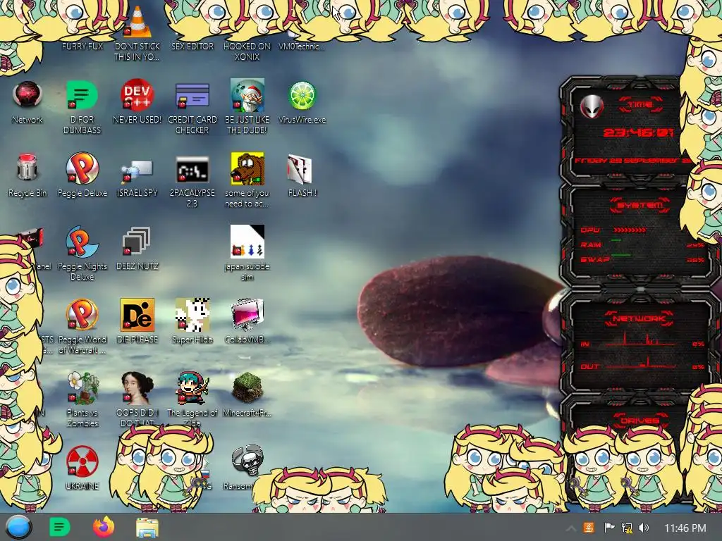Click the SWAP usage bar

pos(620,254)
